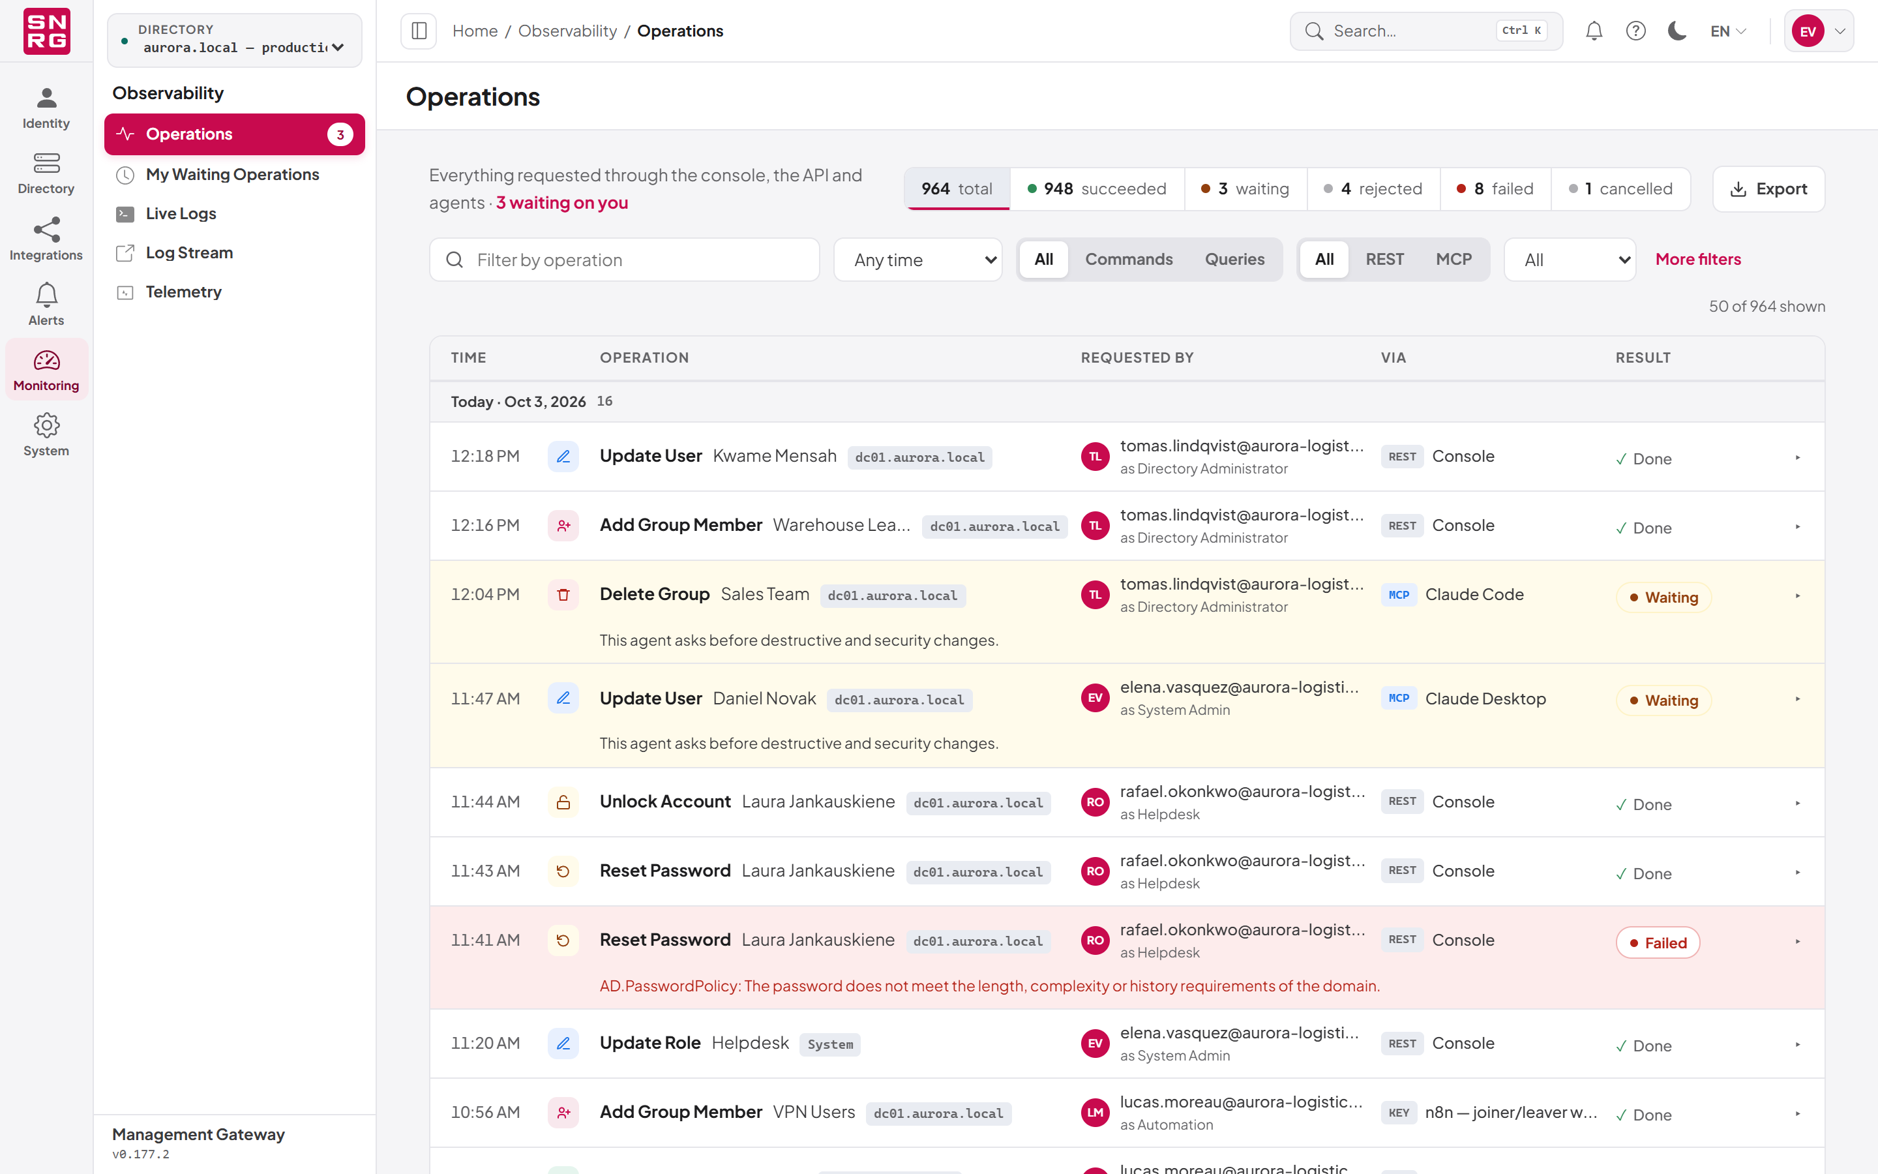The width and height of the screenshot is (1878, 1174).
Task: Select the REST channel filter
Action: click(x=1384, y=260)
